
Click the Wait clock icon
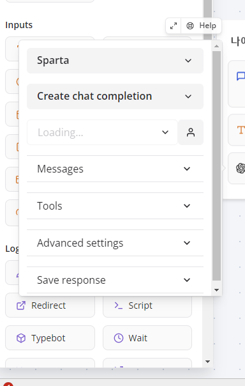click(x=119, y=338)
